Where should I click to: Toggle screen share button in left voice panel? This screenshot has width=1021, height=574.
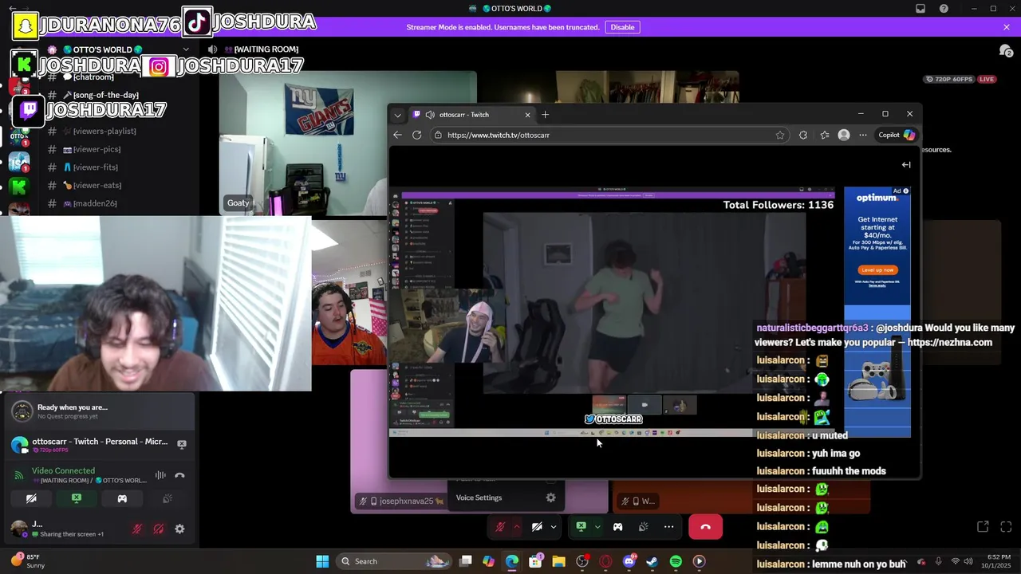pyautogui.click(x=77, y=499)
